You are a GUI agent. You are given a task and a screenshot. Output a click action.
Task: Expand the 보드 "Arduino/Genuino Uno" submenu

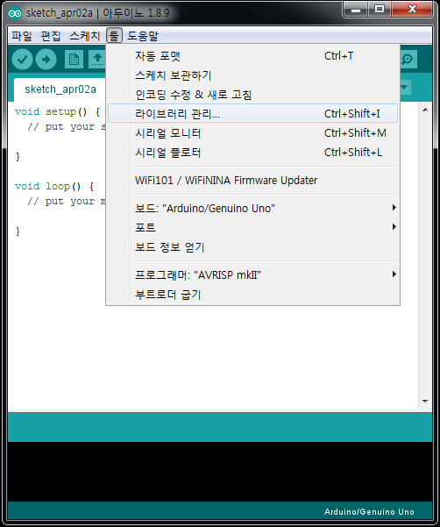point(252,208)
